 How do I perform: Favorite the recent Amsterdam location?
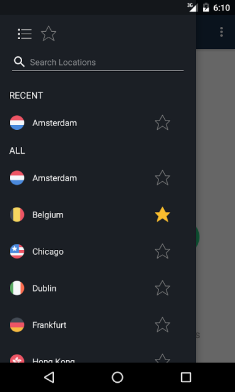click(x=162, y=123)
